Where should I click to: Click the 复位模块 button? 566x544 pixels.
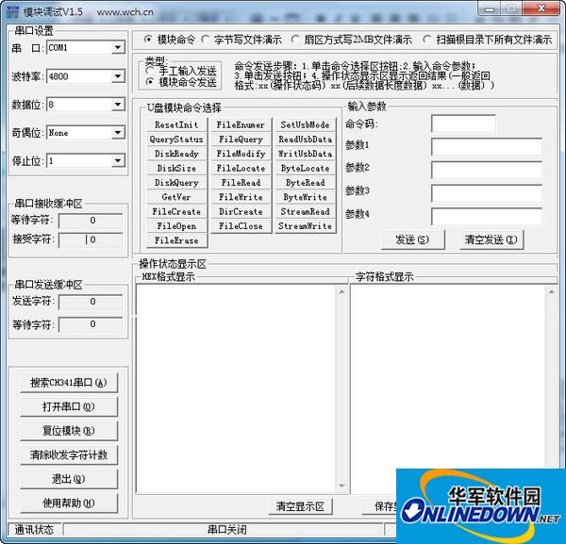[x=69, y=431]
